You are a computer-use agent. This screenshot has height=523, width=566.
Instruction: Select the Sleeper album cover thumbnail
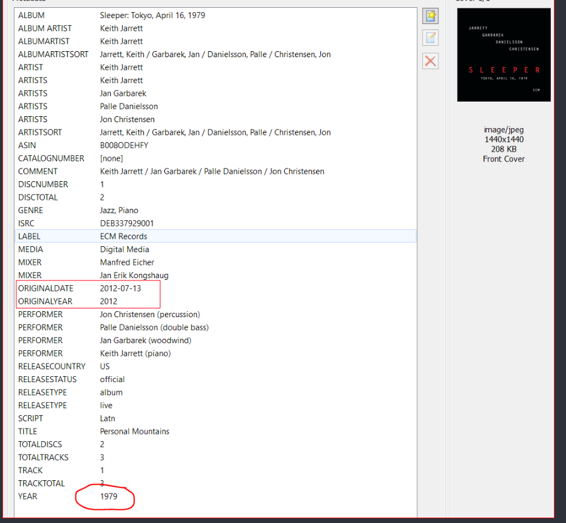tap(504, 55)
